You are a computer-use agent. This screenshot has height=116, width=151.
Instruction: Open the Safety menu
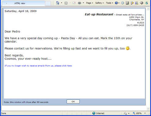pos(99,3)
